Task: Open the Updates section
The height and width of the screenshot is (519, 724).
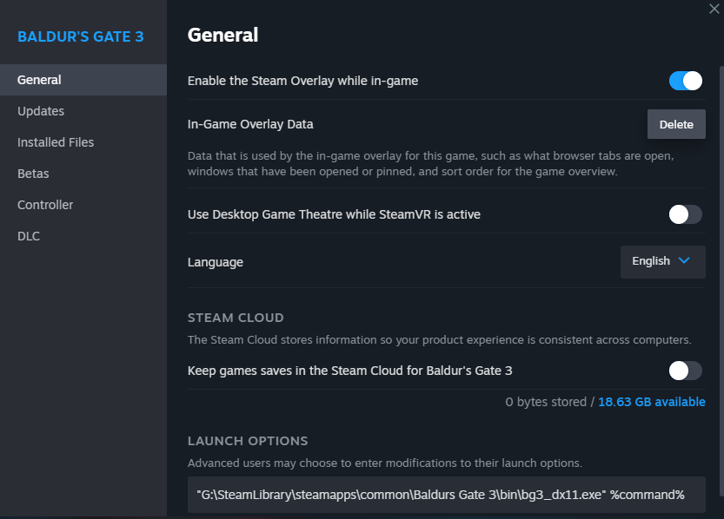Action: pos(41,111)
